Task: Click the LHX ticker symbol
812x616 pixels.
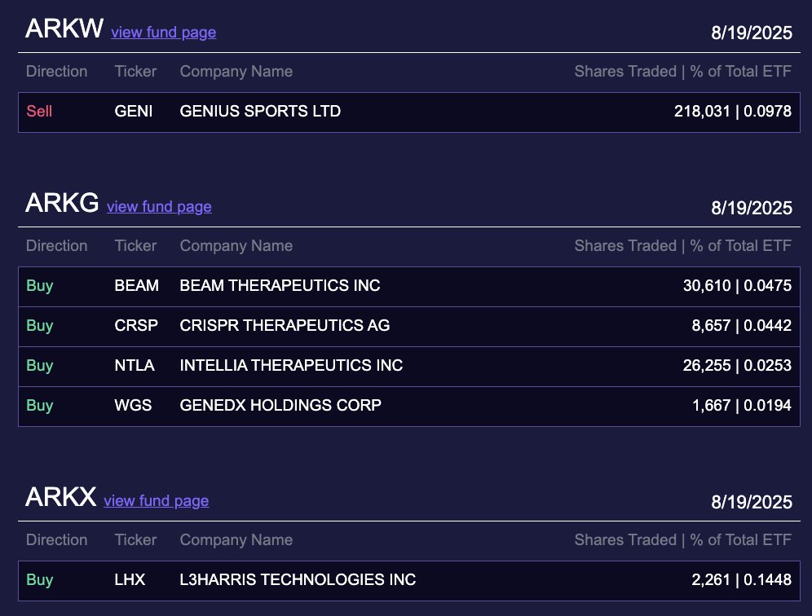Action: [x=130, y=580]
